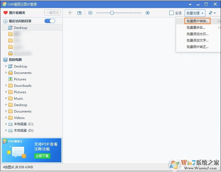Zoom out with the minus magnifier icon
Viewport: 221px width, 172px height.
90,13
